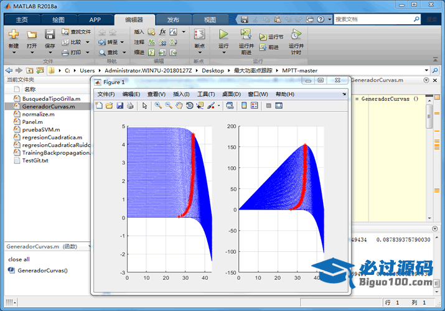Click Desktop in the folder path
Screen dimensions: 445x311
(213, 70)
